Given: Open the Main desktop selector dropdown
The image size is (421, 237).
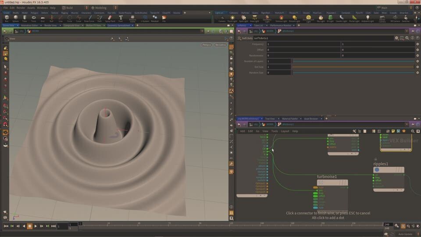Looking at the screenshot, I should [395, 7].
